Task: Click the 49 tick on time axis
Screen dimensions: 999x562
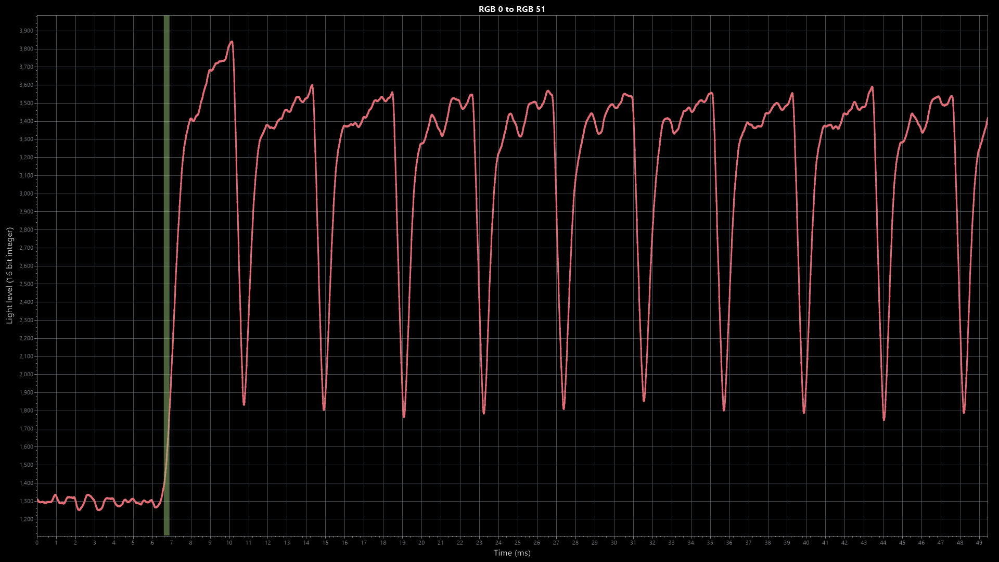Action: (979, 543)
